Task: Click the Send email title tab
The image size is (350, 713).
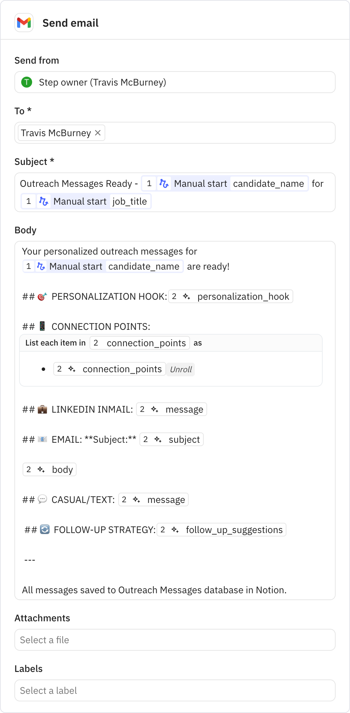Action: 70,23
